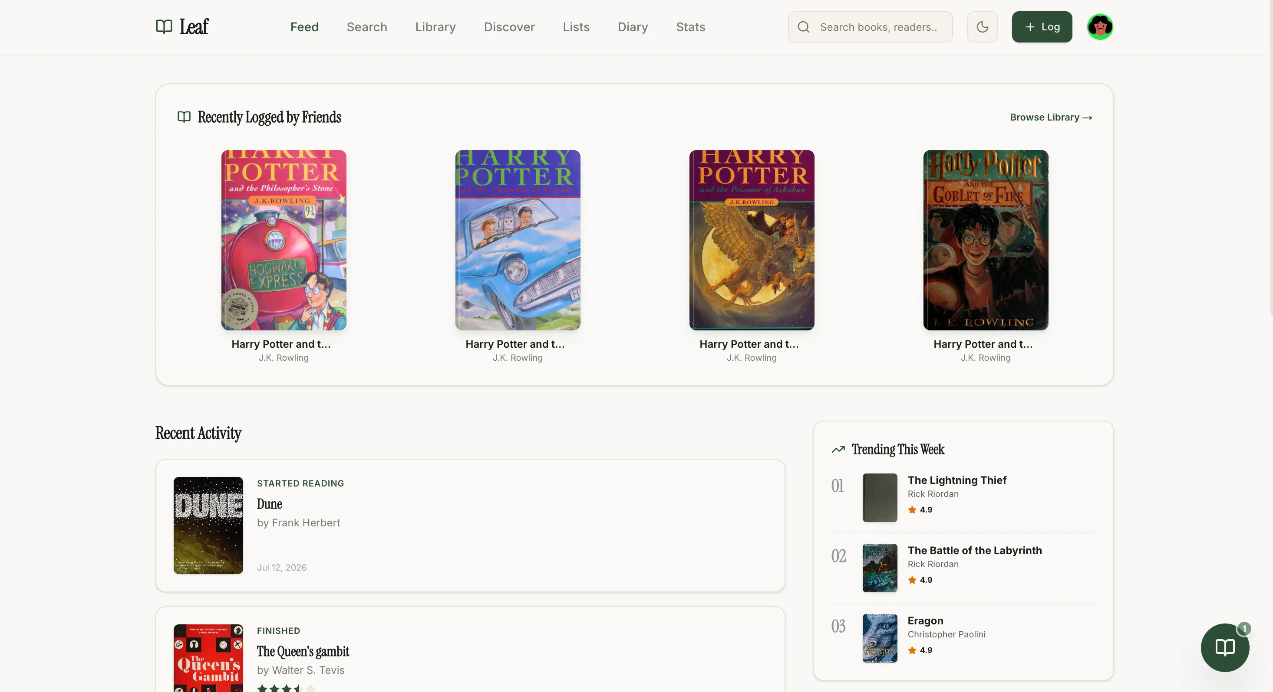Open the floating book chat widget
Viewport: 1273px width, 692px height.
pos(1224,647)
